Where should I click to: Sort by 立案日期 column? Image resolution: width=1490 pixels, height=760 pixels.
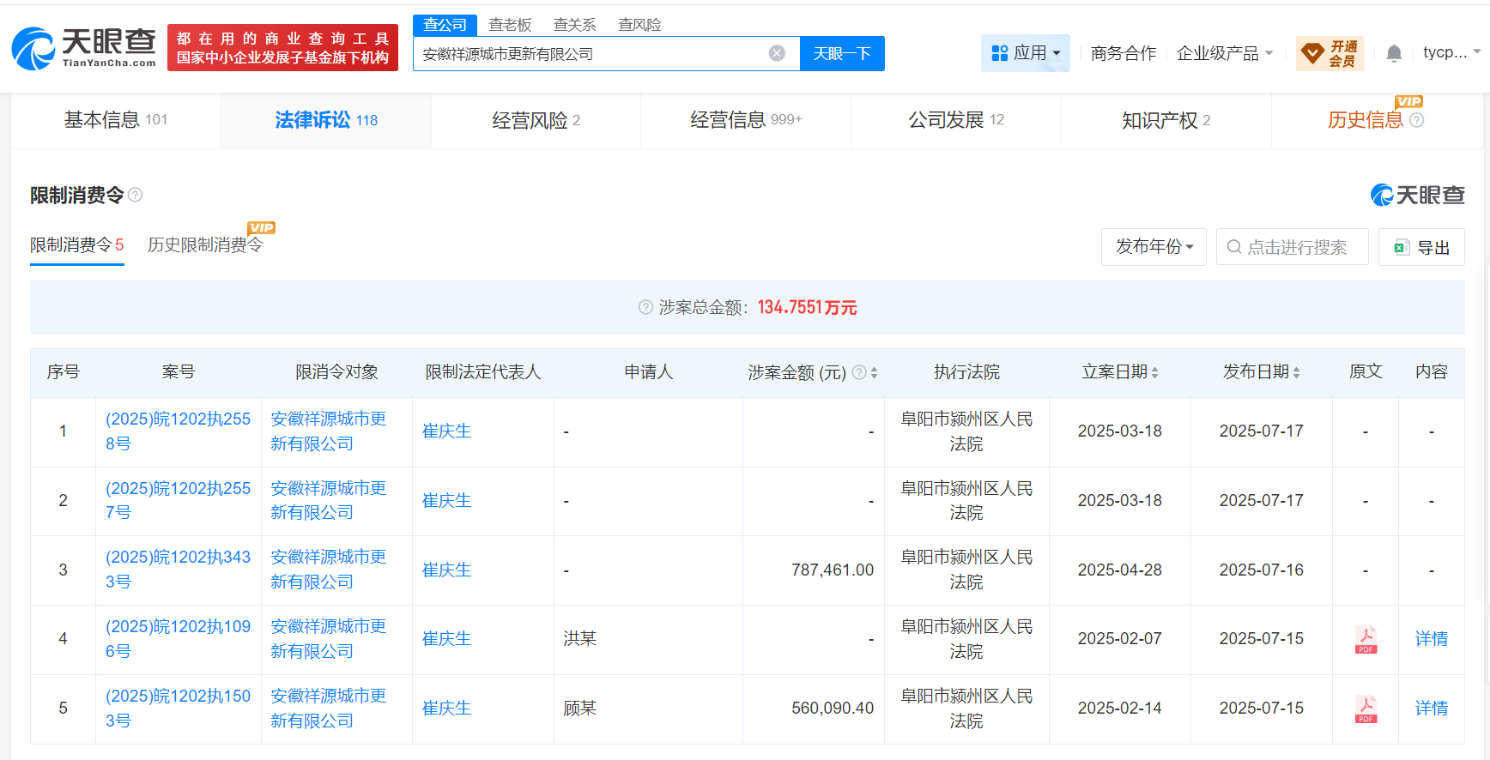point(1154,372)
